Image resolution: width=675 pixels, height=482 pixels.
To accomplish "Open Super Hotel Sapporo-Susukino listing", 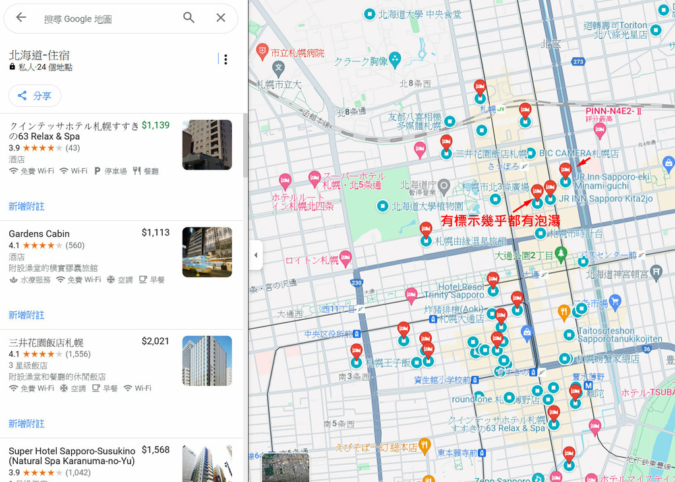I will [72, 456].
